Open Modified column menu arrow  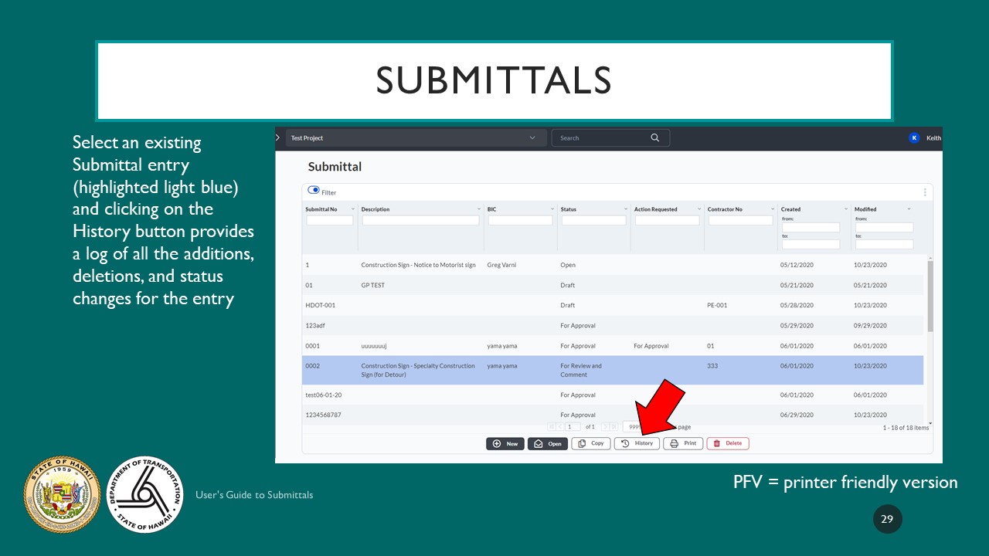[909, 209]
